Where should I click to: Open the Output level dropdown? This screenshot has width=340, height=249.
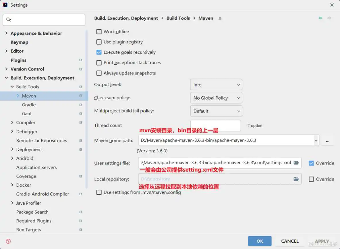(216, 85)
